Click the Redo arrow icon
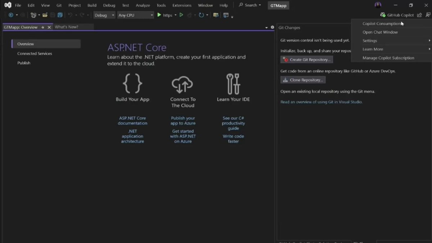 82,15
